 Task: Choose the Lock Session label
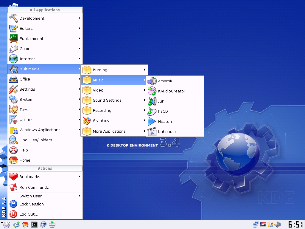coord(32,204)
